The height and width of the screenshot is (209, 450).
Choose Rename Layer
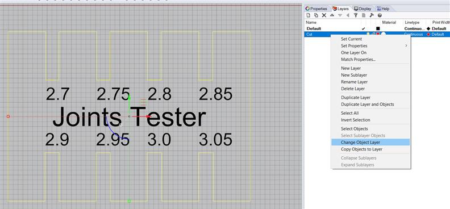coord(354,82)
